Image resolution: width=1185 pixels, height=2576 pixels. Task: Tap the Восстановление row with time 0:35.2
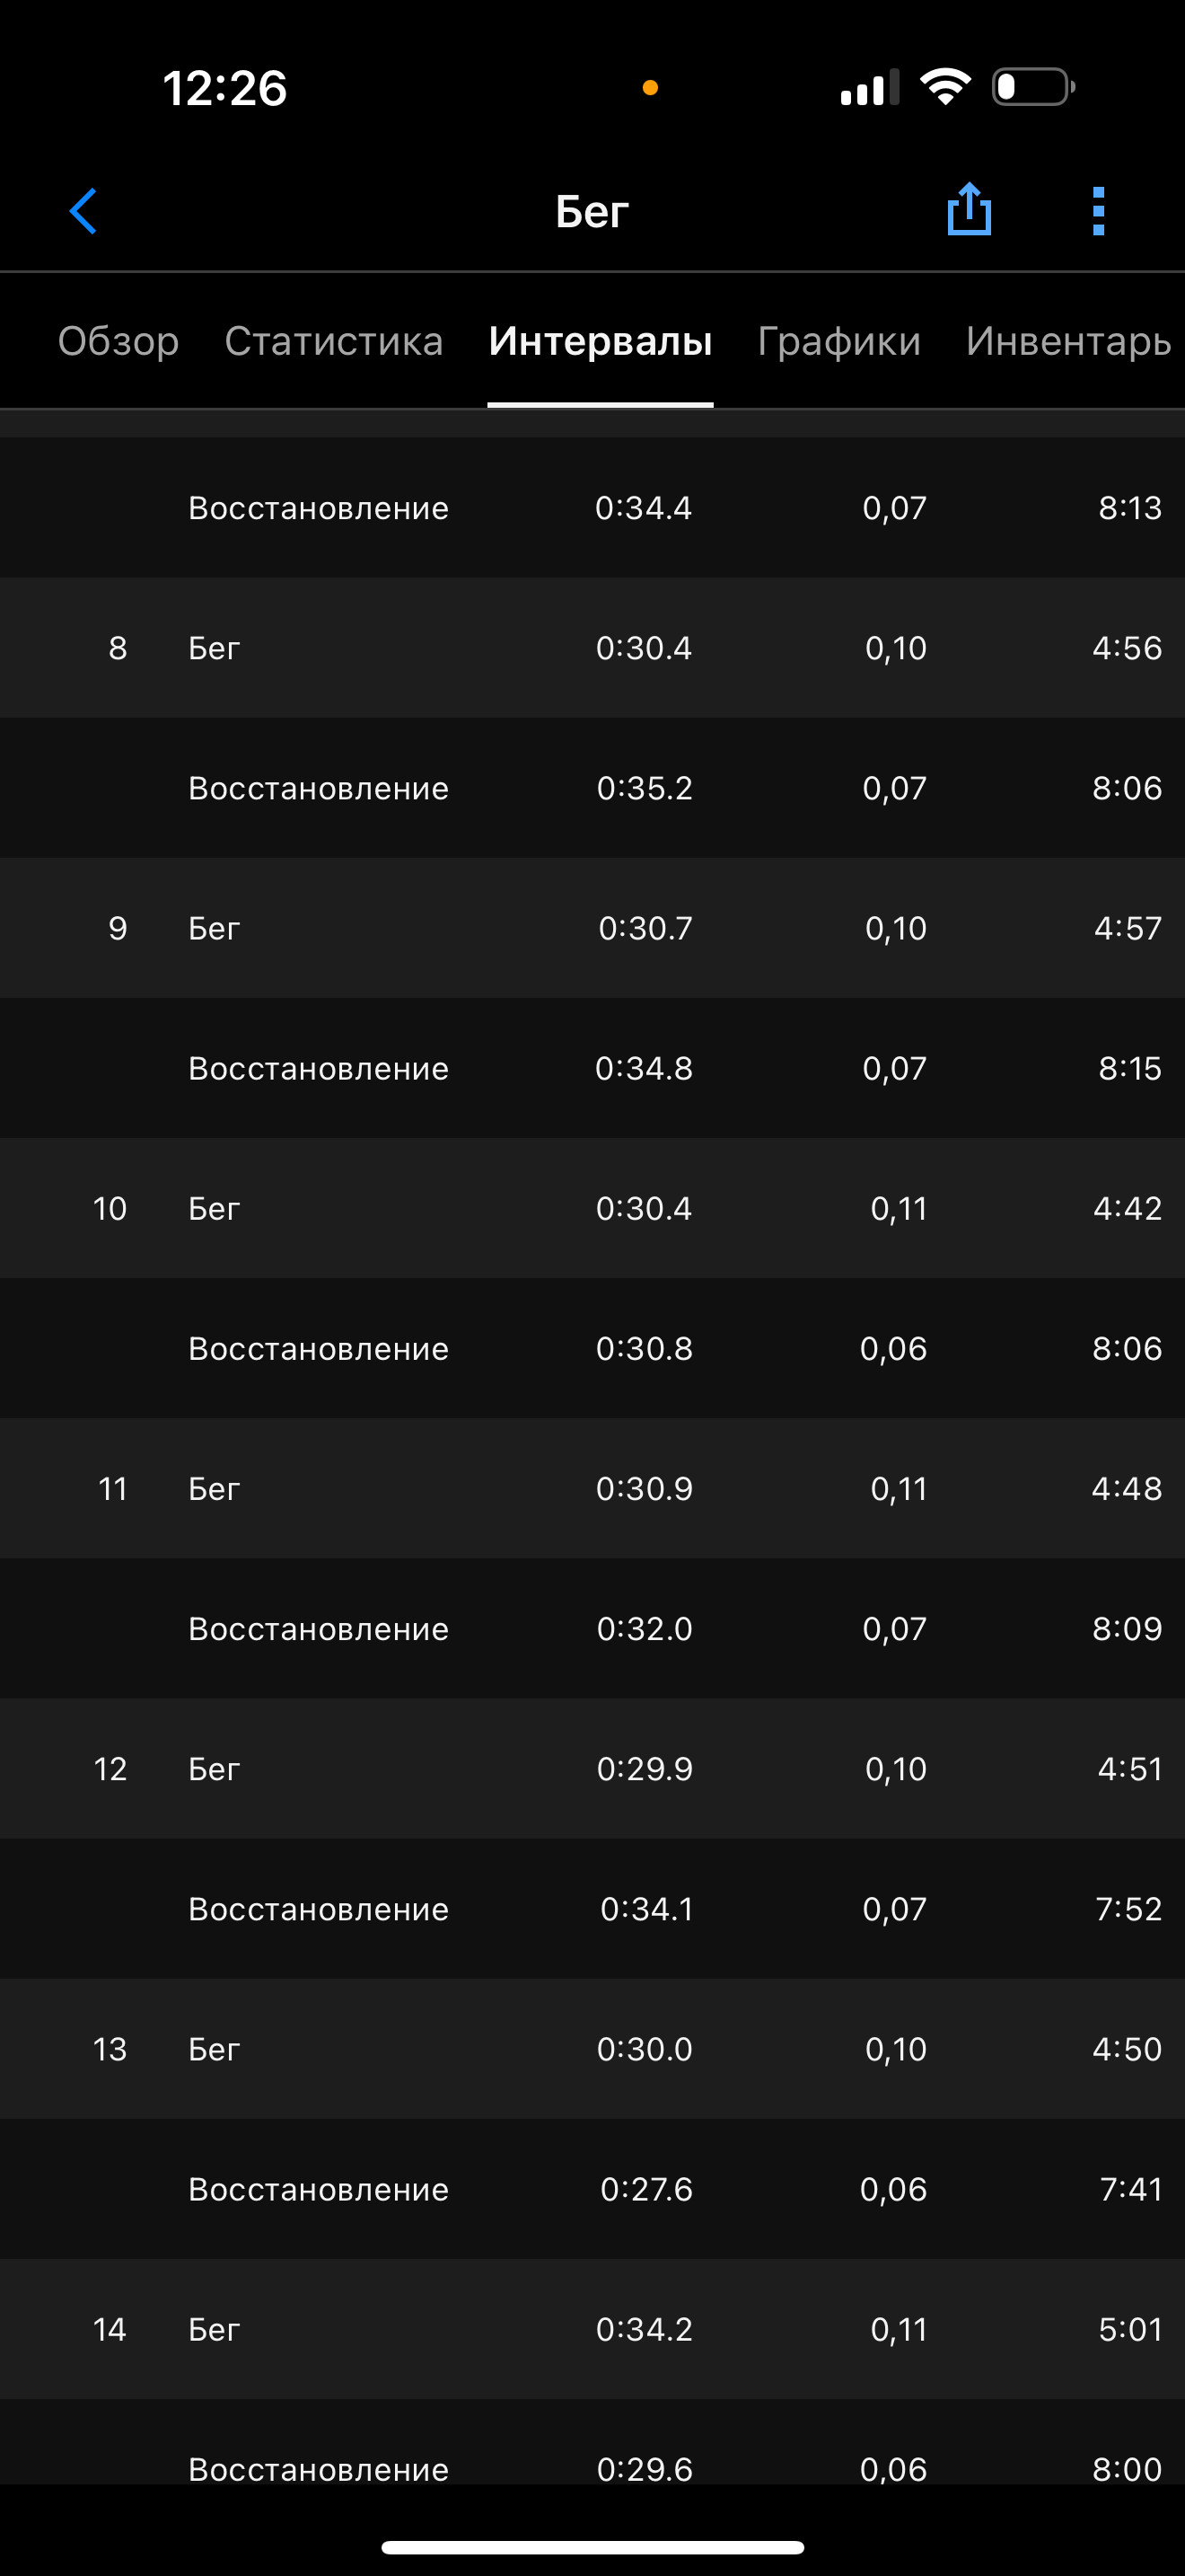click(592, 787)
